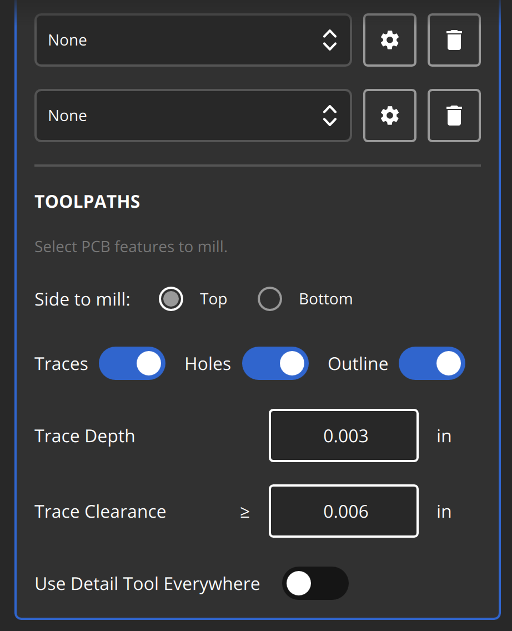Enable Use Detail Tool Everywhere
This screenshot has width=512, height=631.
pyautogui.click(x=315, y=583)
